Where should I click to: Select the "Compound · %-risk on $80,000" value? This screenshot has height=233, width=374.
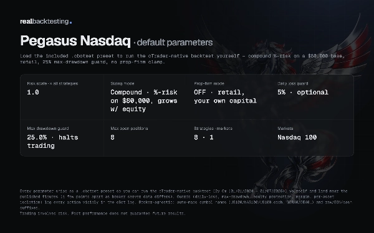pyautogui.click(x=144, y=101)
